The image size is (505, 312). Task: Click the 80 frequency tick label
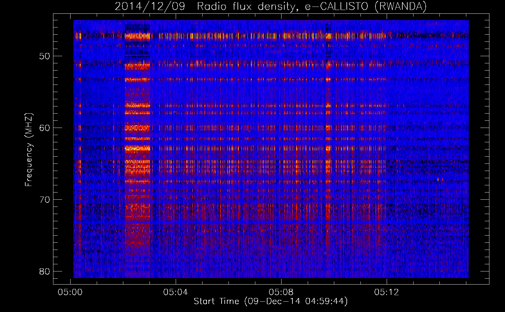(45, 271)
